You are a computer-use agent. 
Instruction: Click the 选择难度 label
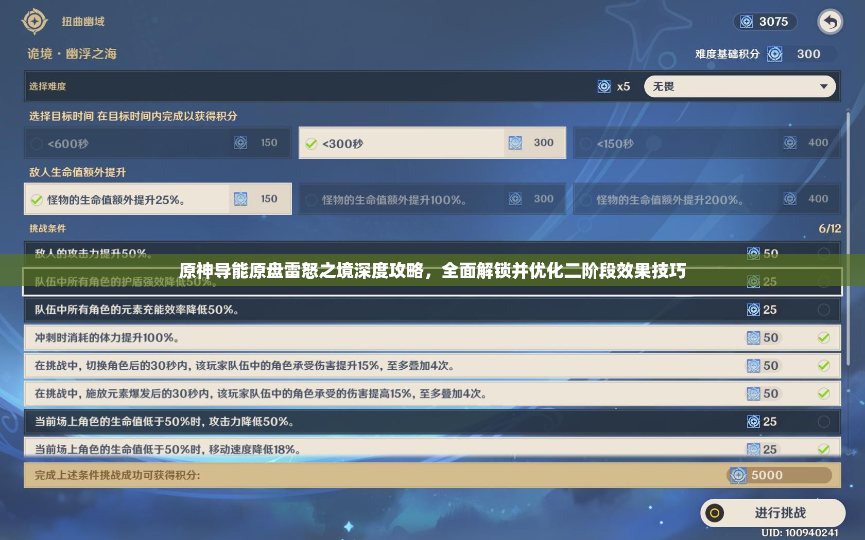coord(47,86)
